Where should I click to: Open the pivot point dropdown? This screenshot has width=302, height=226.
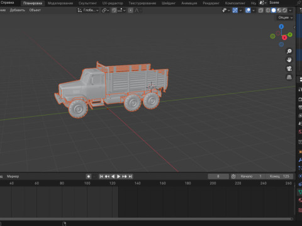[105, 10]
